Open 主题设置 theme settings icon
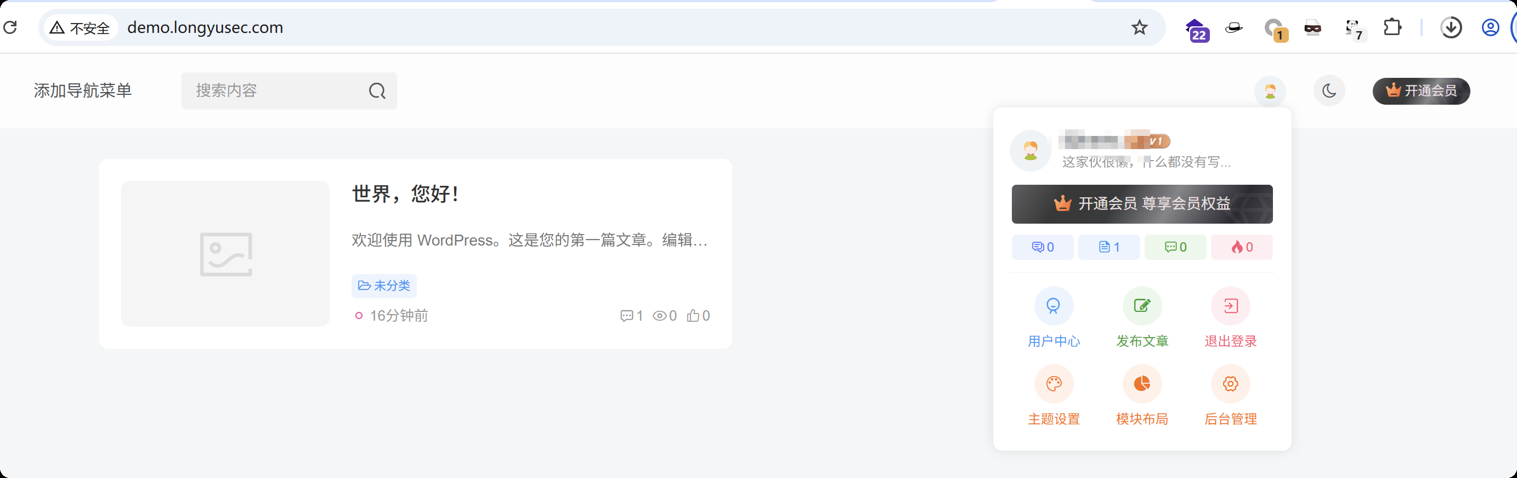The height and width of the screenshot is (478, 1517). (x=1054, y=384)
